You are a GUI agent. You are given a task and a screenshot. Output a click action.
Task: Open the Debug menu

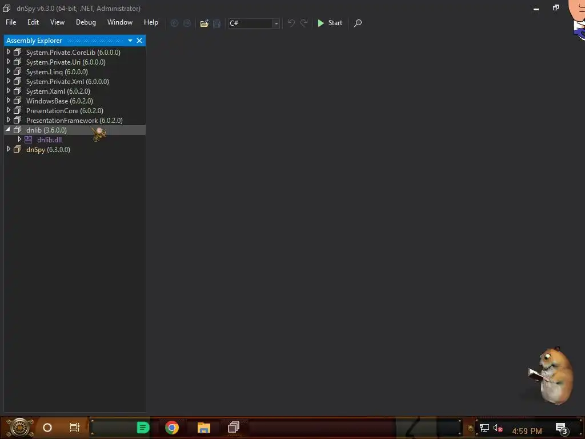point(86,22)
